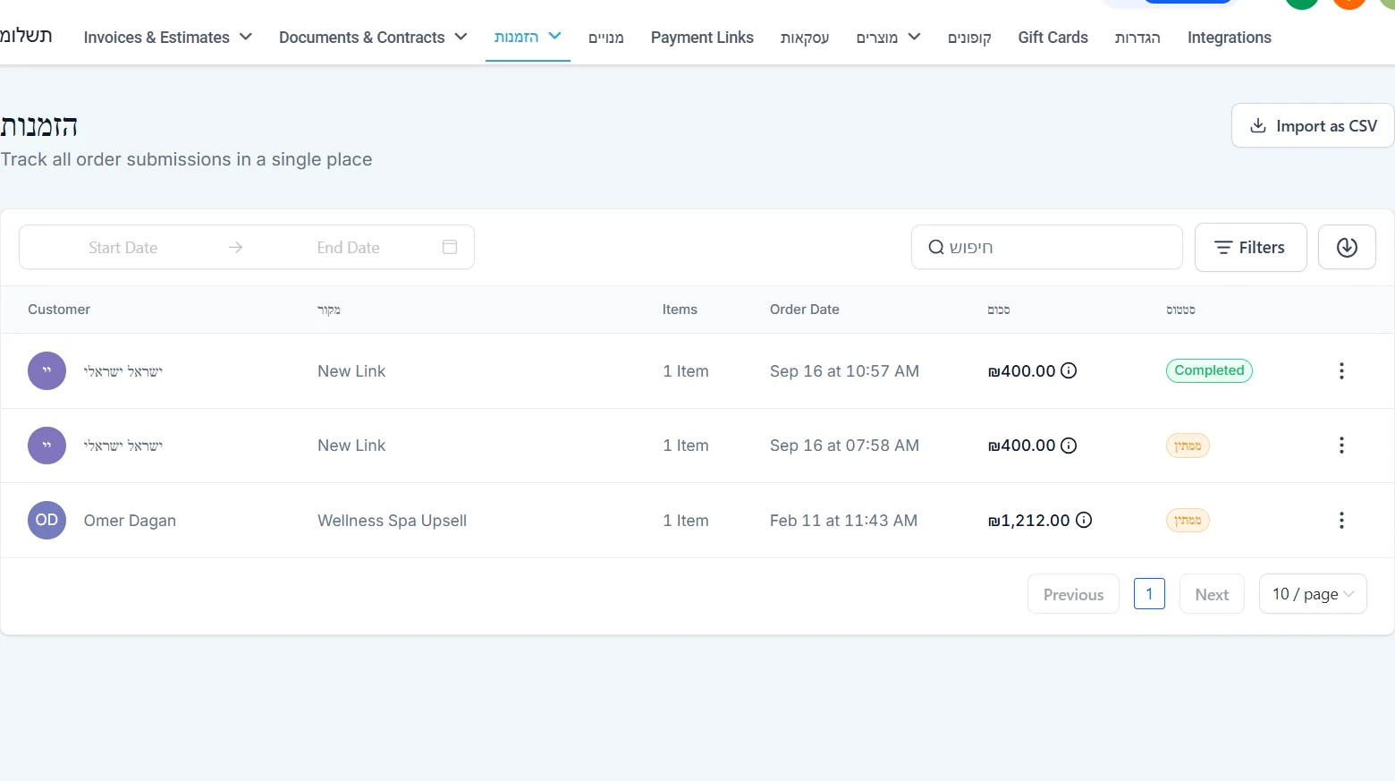1395x781 pixels.
Task: Click pending status badge on Omer Dagan row
Action: [x=1188, y=520]
